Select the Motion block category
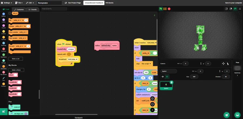Image resolution: width=243 pixels, height=119 pixels. click(x=4, y=15)
